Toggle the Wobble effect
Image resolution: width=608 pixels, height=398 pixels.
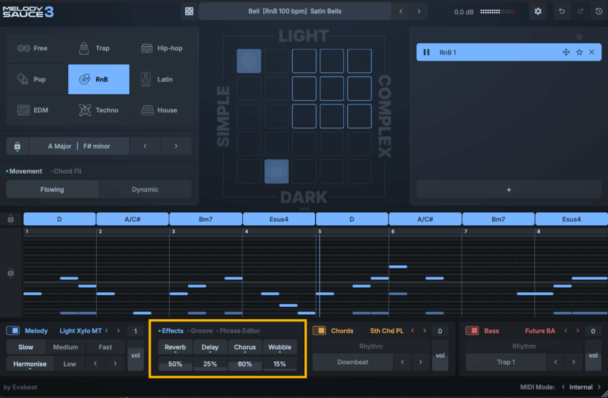point(280,347)
